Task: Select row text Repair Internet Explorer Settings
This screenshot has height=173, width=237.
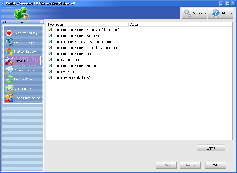Action: [x=75, y=66]
